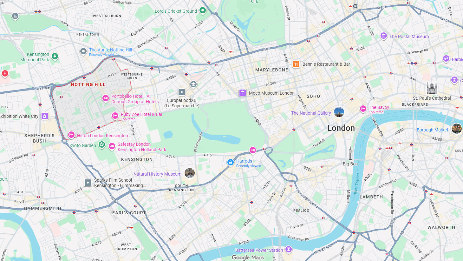The height and width of the screenshot is (261, 463).
Task: Open the Bennie Restaurant & Bar orange pin
Action: coord(296,64)
